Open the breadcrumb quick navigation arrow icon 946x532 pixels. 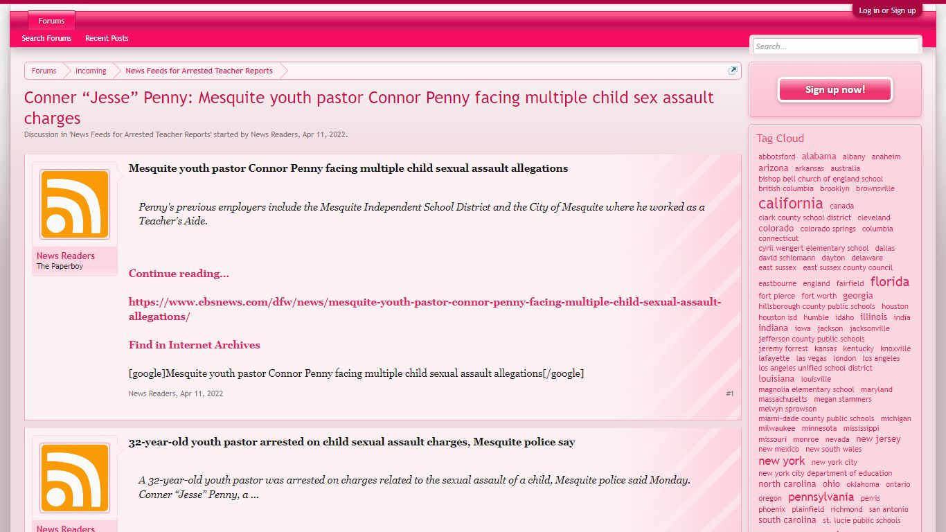(x=733, y=71)
